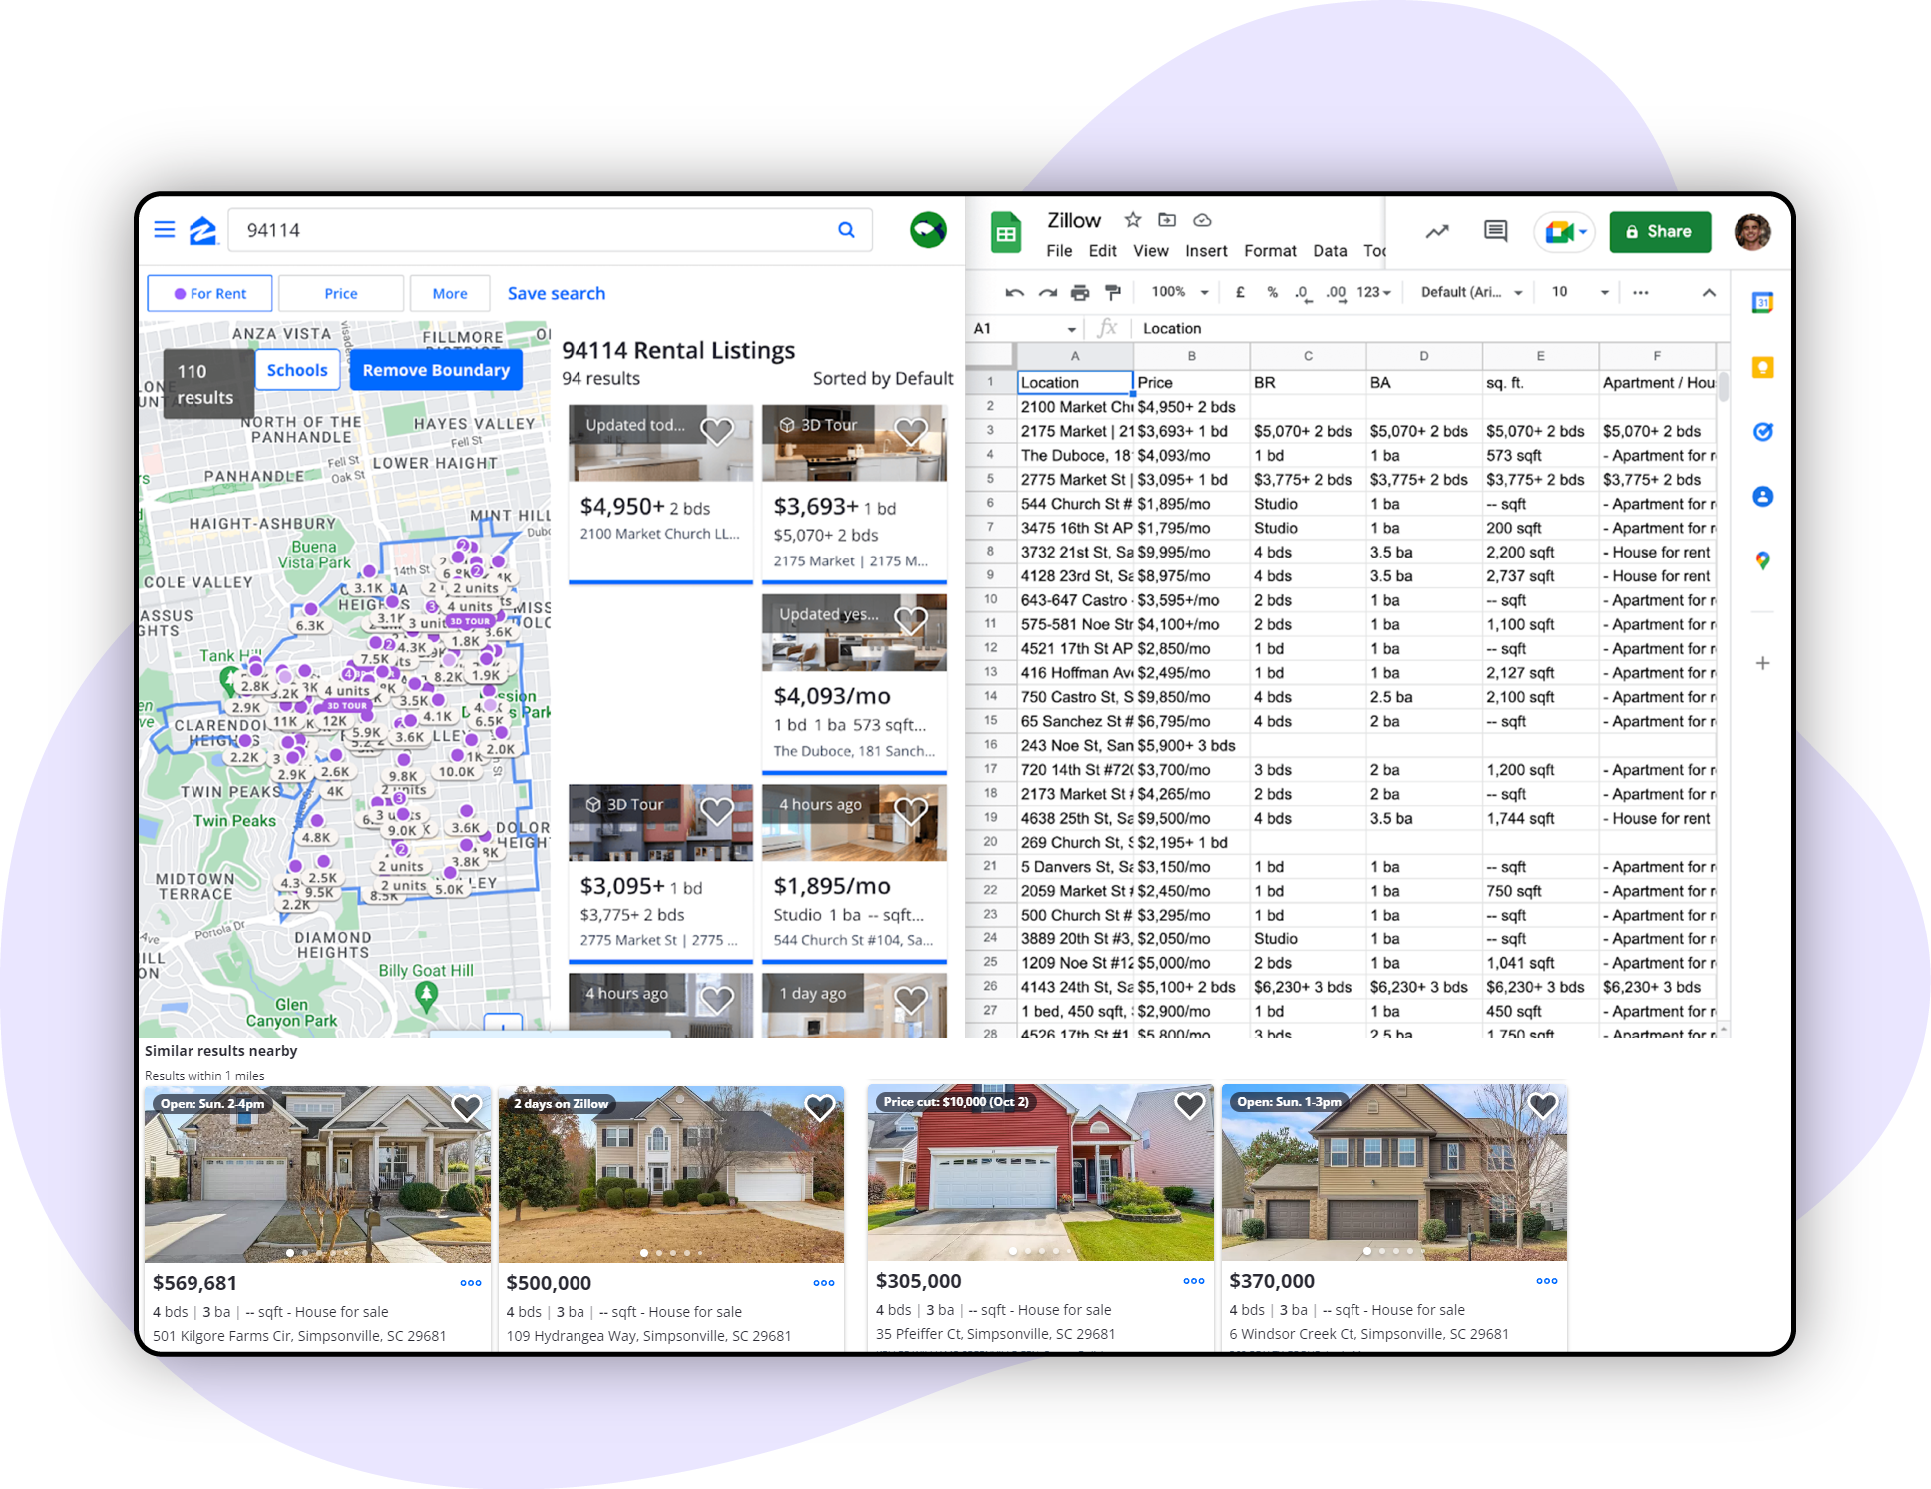Open the 123 number format dropdown

point(1373,292)
